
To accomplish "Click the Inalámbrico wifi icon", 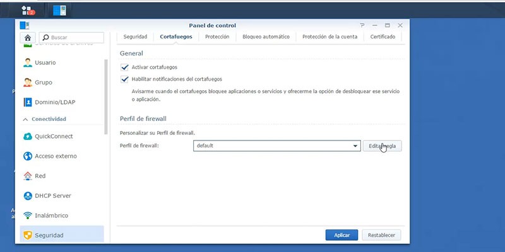I will tap(28, 215).
